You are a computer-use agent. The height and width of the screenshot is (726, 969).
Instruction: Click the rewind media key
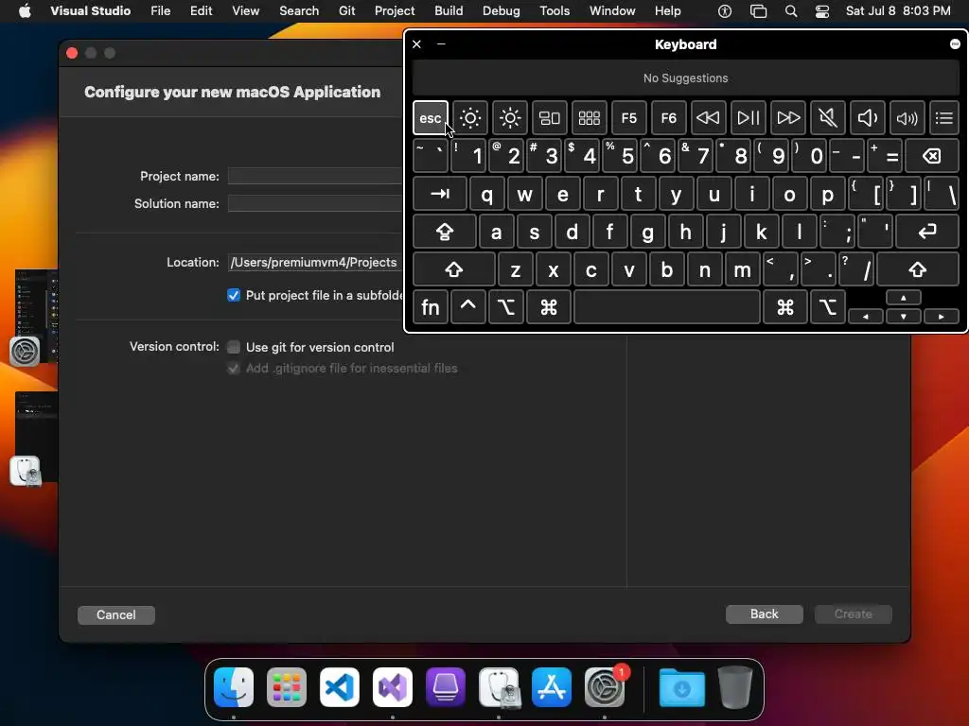tap(708, 118)
